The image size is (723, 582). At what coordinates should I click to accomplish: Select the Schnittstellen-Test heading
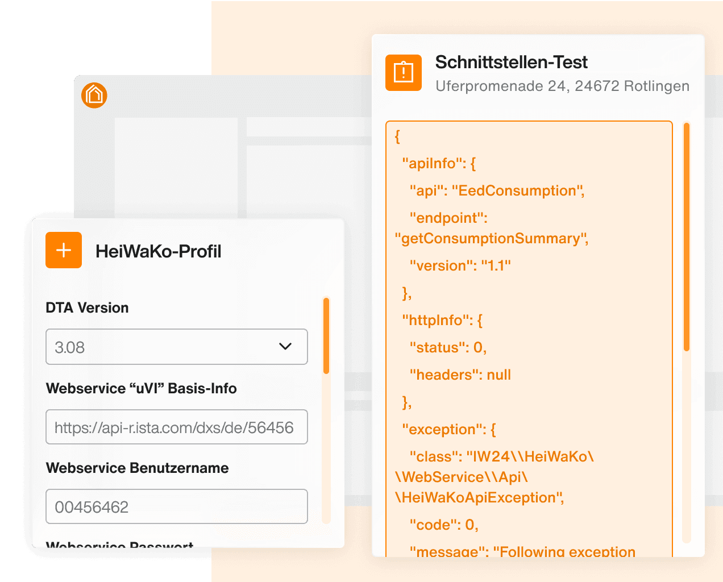tap(511, 62)
